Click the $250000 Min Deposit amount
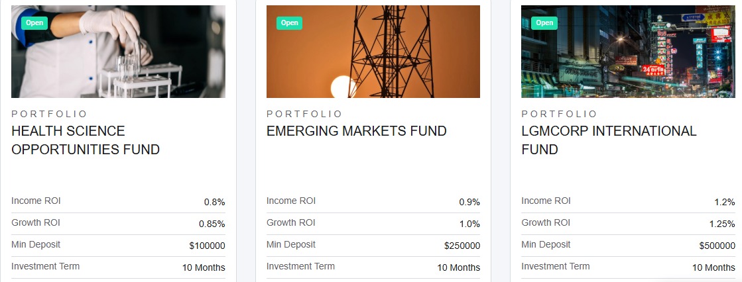 (x=462, y=246)
